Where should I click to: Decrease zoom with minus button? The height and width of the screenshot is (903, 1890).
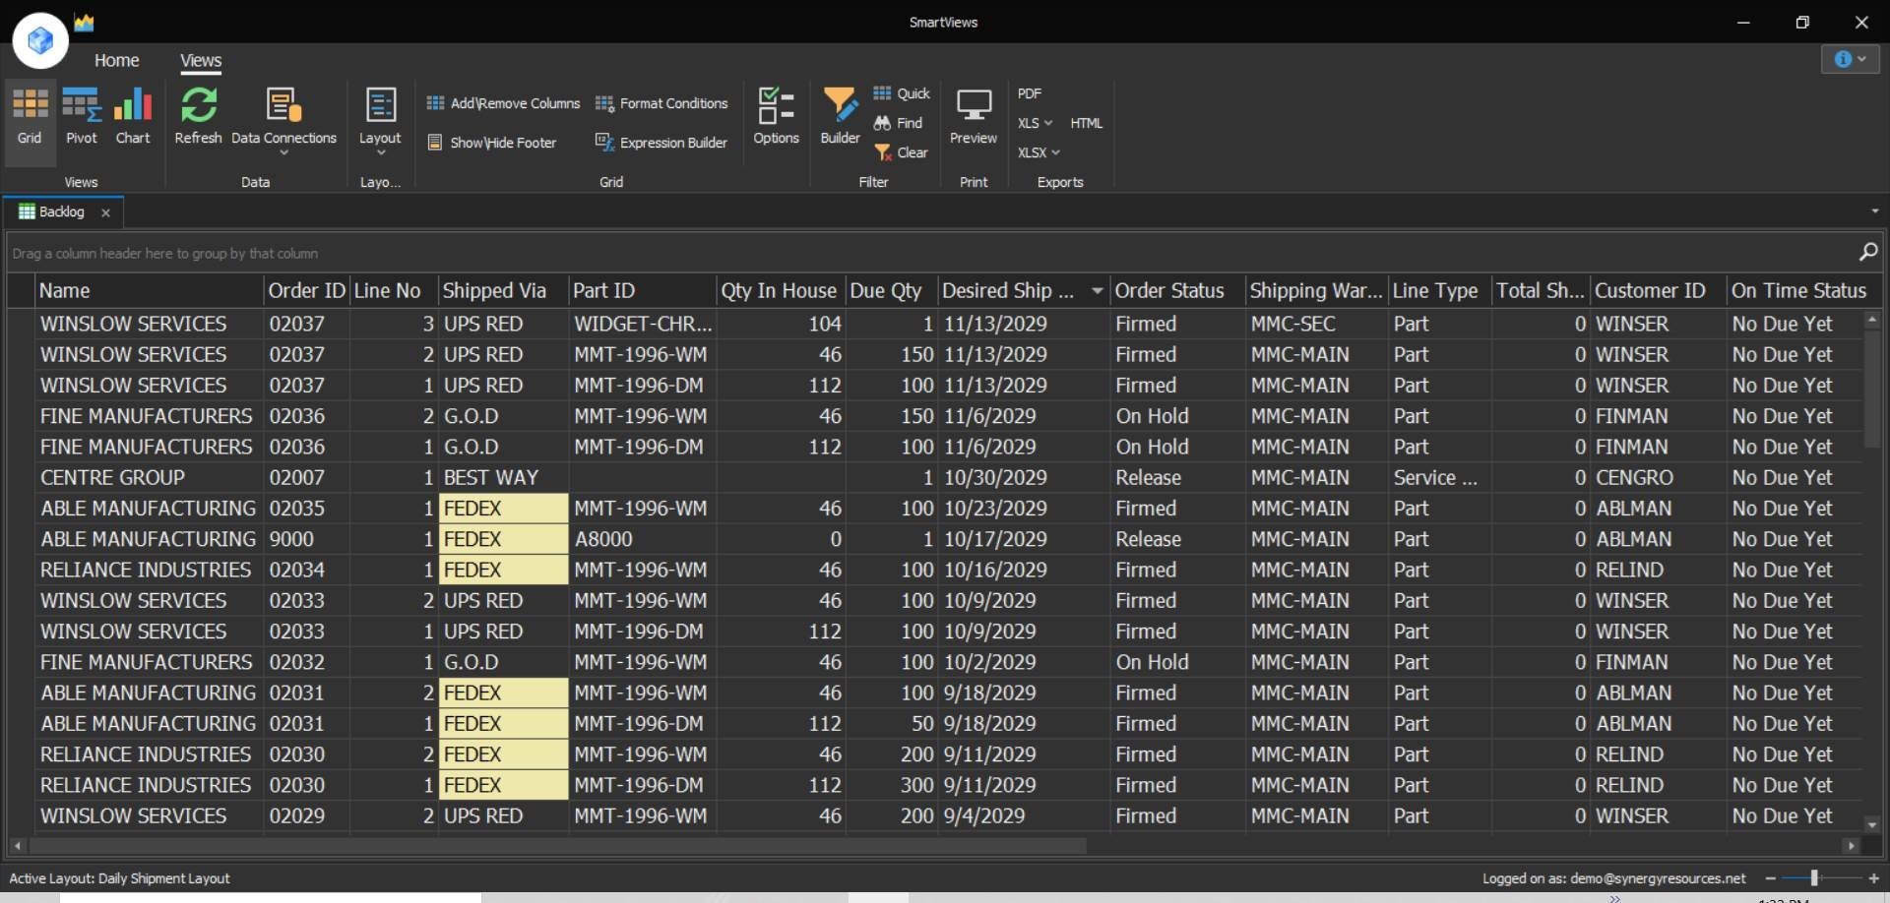coord(1771,878)
